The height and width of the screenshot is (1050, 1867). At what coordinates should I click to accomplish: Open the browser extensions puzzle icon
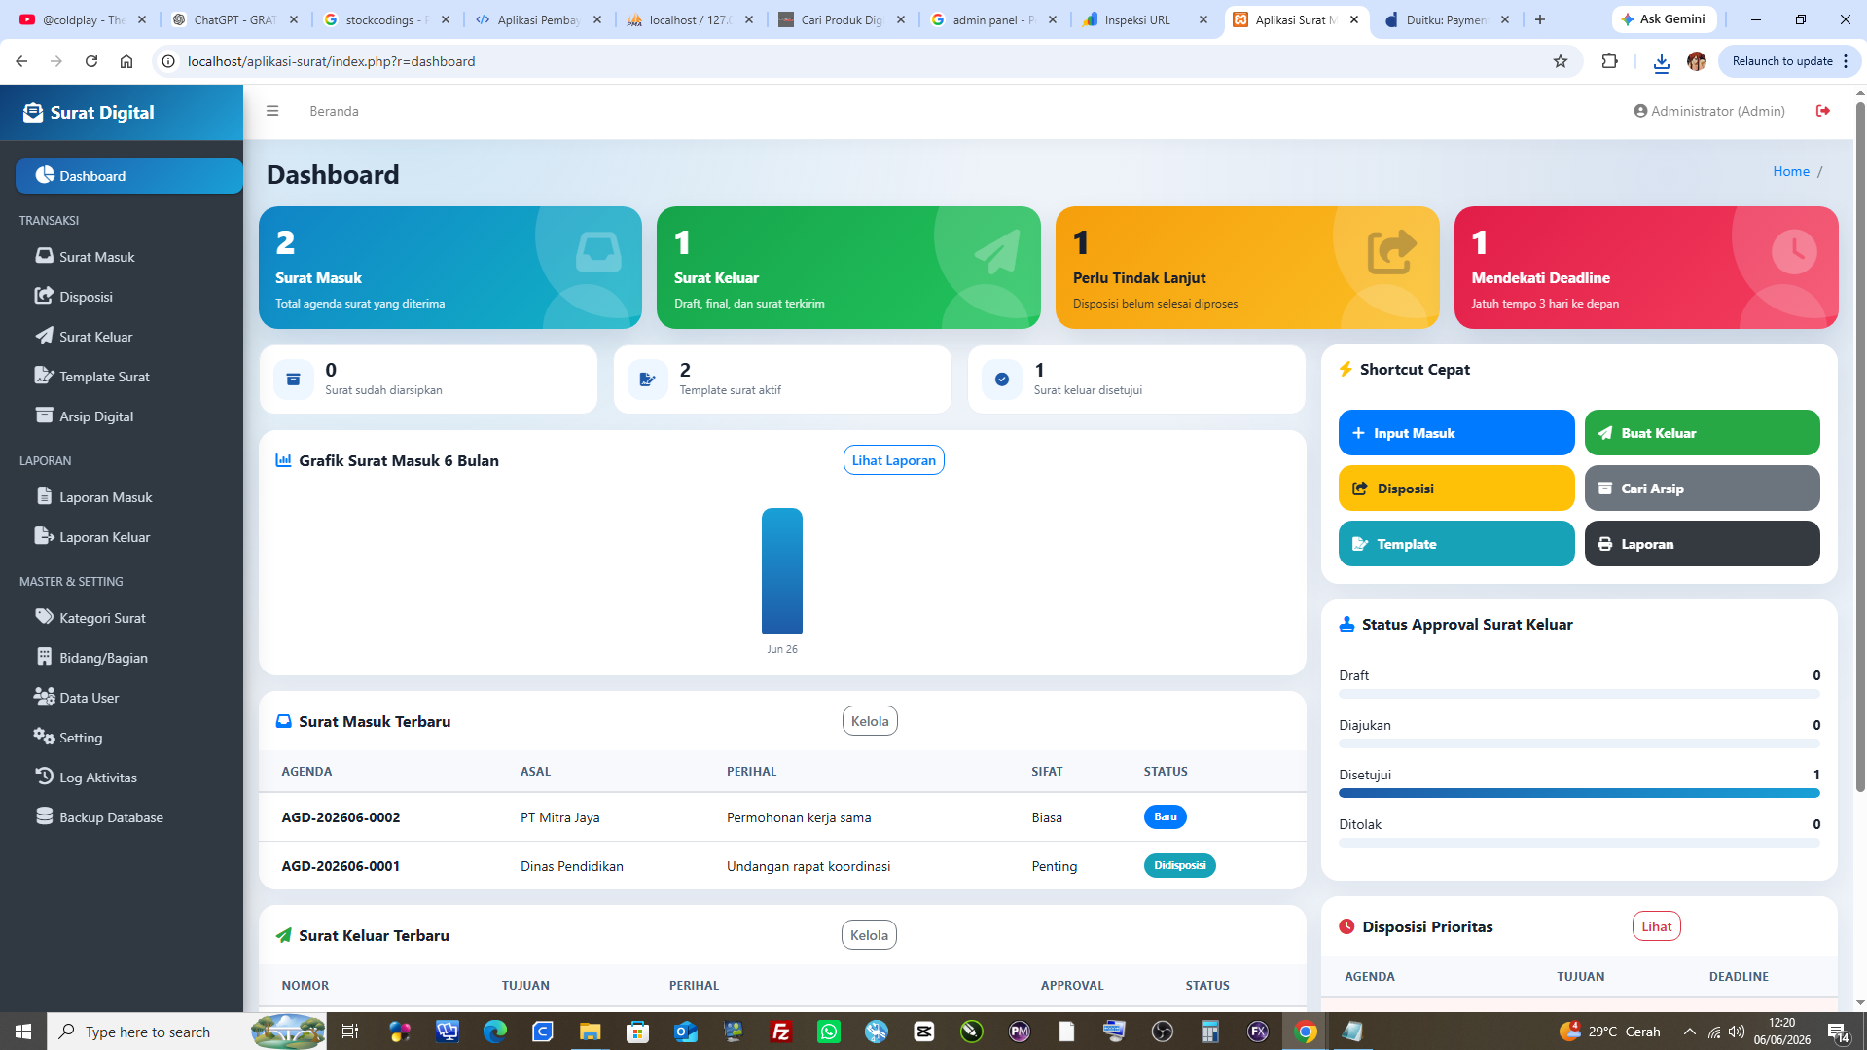pyautogui.click(x=1609, y=61)
